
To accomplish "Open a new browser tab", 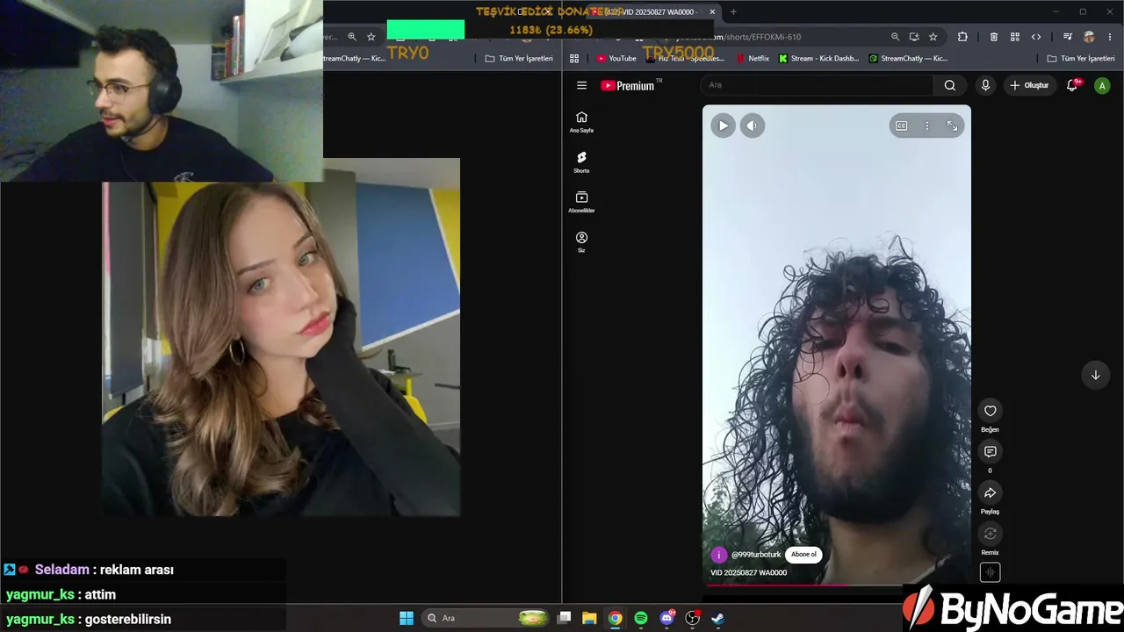I will tap(733, 12).
